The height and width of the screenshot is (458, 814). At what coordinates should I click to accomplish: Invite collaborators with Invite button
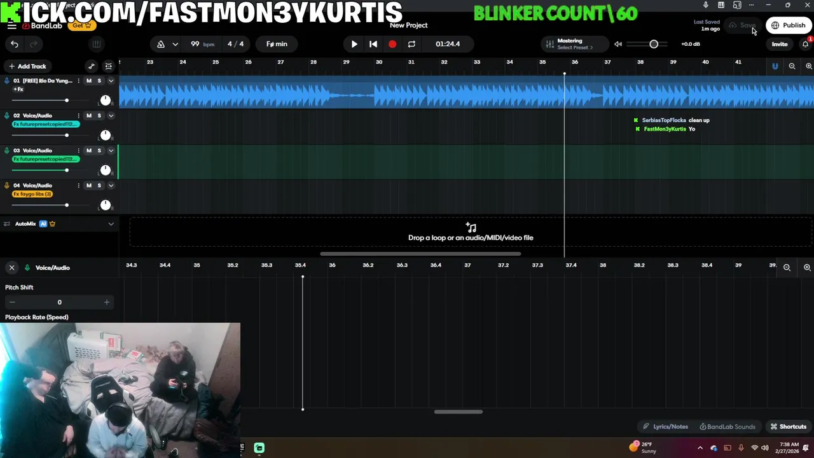click(780, 45)
